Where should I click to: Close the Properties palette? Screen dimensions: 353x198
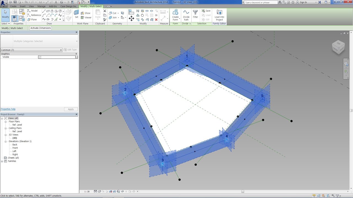77,32
